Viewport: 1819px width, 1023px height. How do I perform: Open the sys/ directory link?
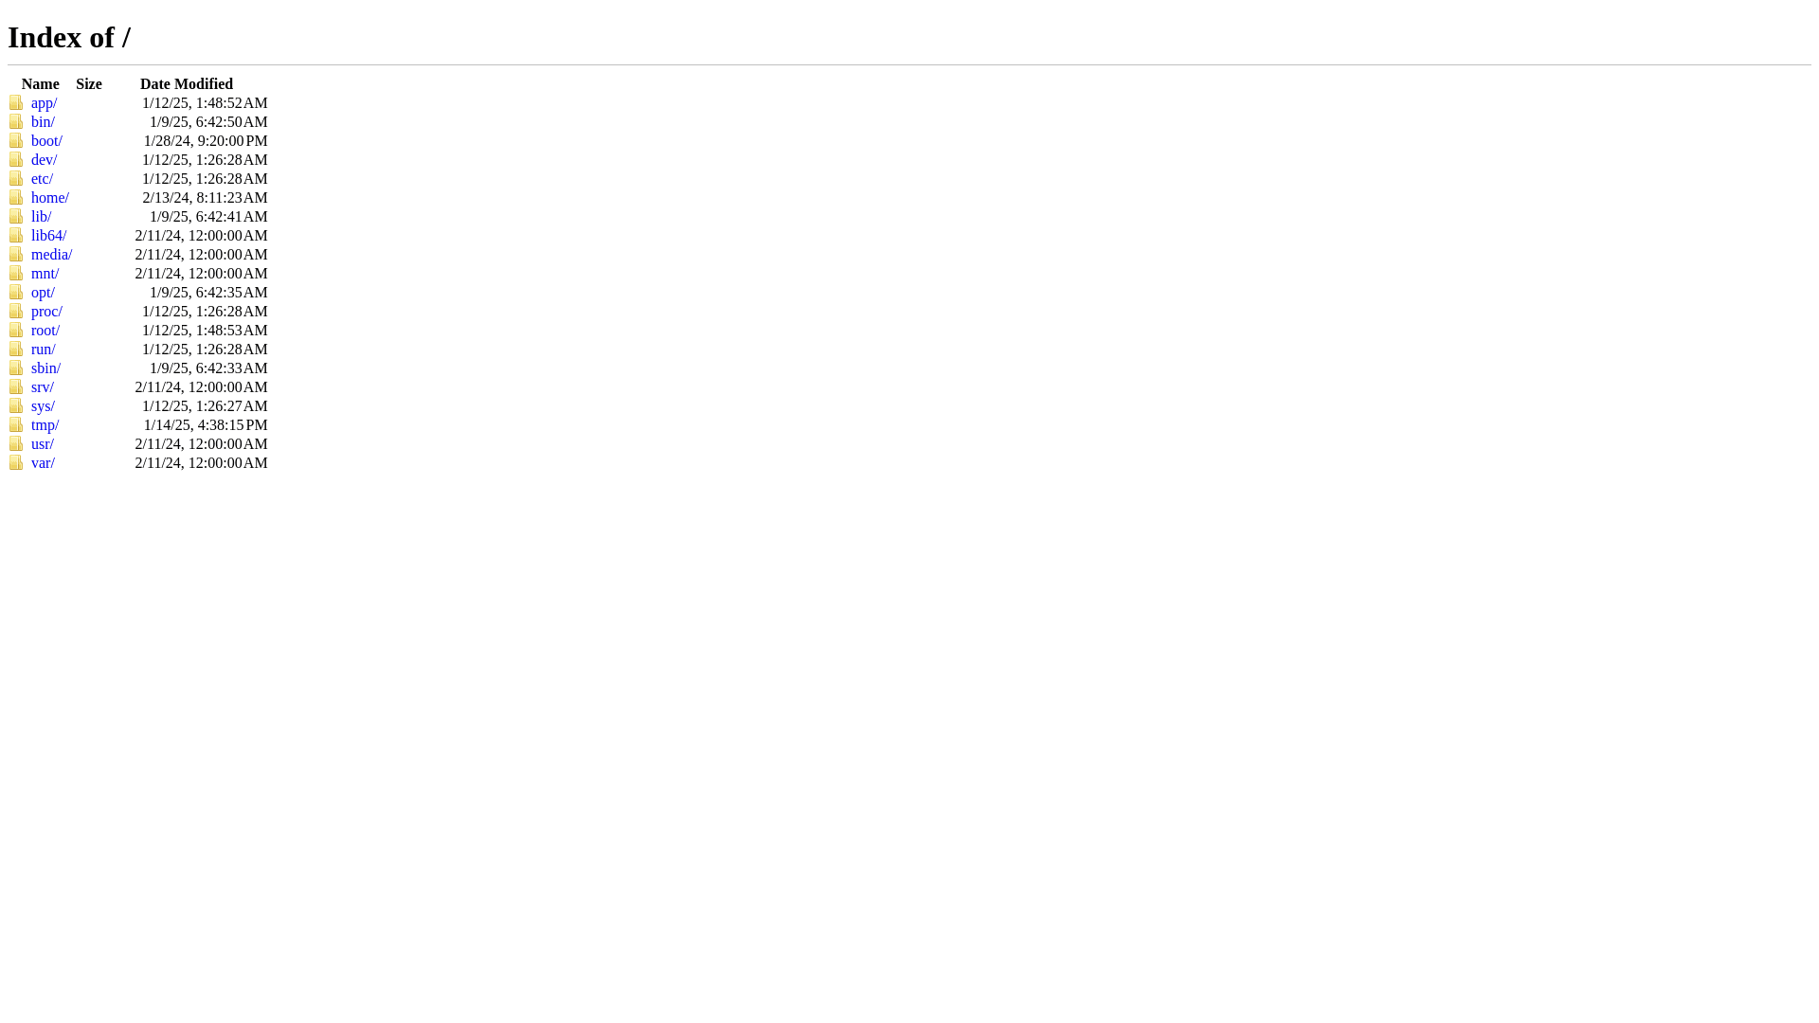[x=43, y=405]
